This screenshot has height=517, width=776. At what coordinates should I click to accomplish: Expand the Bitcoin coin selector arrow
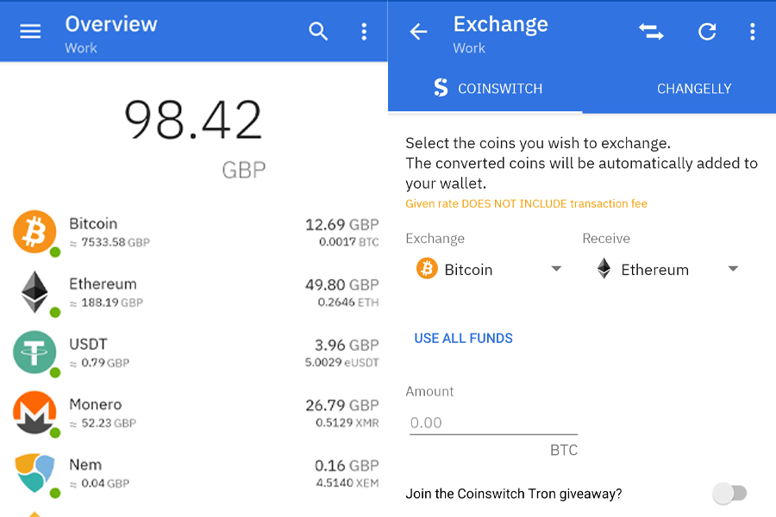pyautogui.click(x=556, y=269)
